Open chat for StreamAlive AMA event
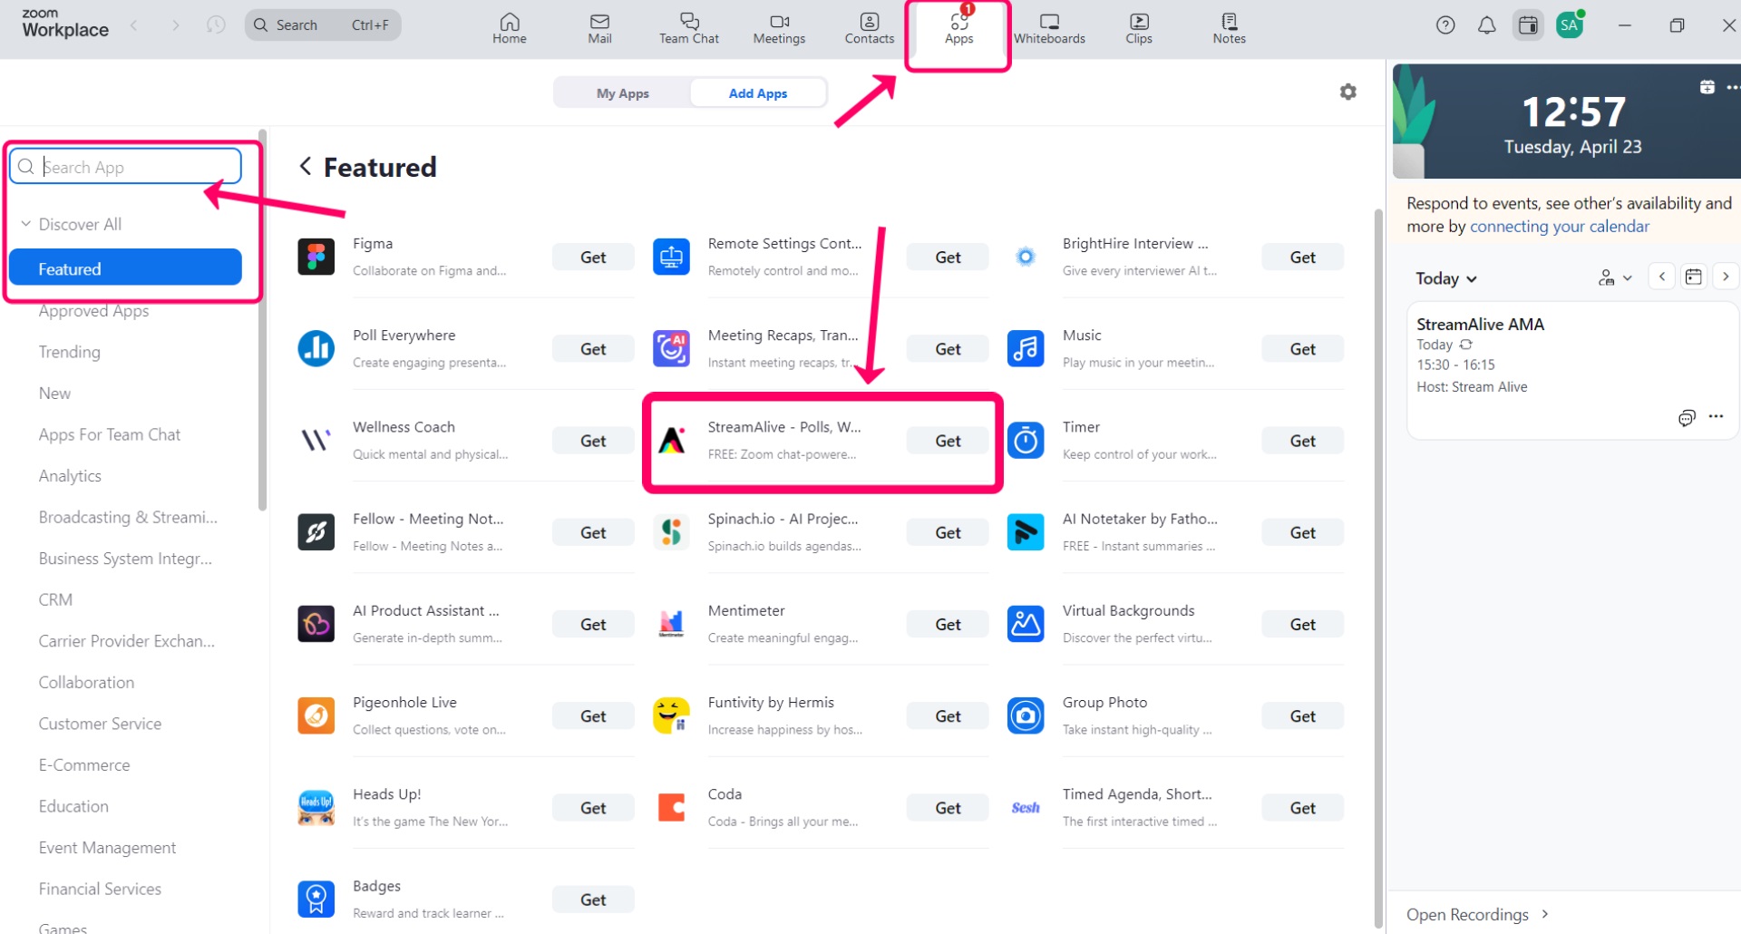 coord(1687,417)
